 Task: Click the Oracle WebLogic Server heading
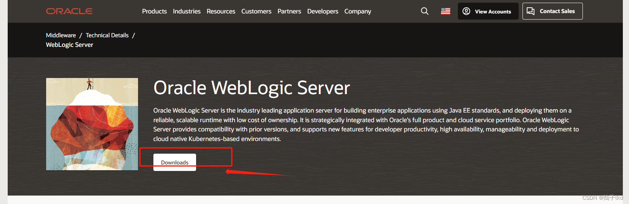pyautogui.click(x=251, y=88)
